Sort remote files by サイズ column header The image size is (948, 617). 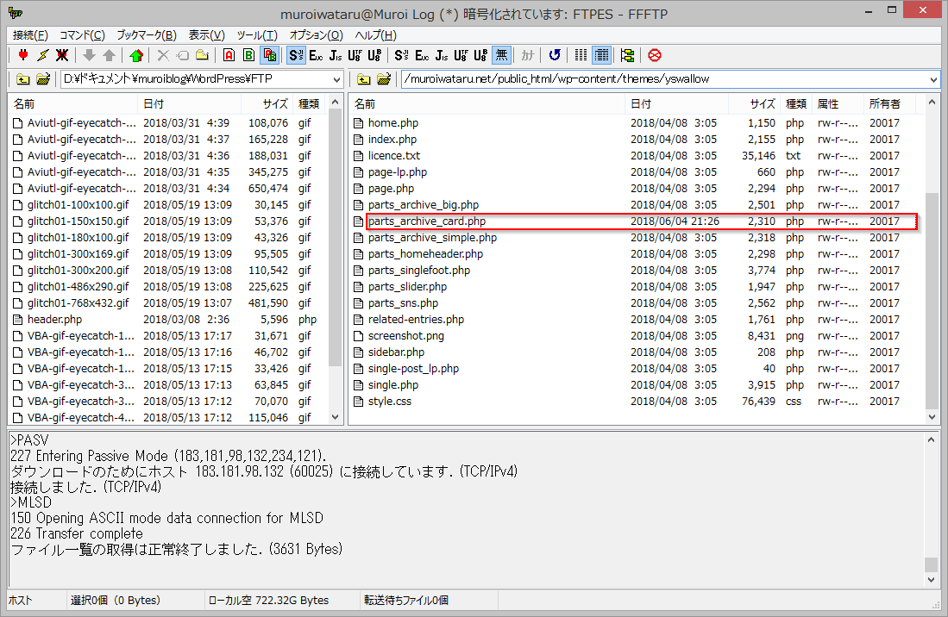762,103
